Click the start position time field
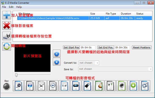Viewport: 155px width, 98px height. point(88,47)
